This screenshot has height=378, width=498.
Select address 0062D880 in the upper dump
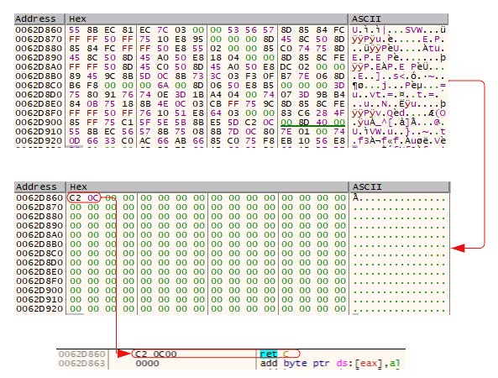coord(39,48)
